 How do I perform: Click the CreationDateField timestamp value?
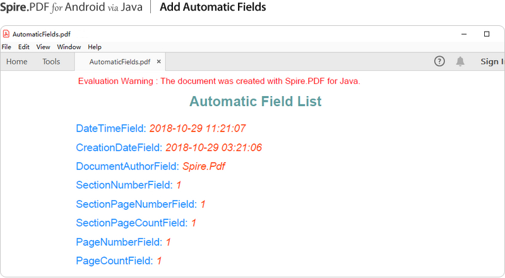point(213,148)
